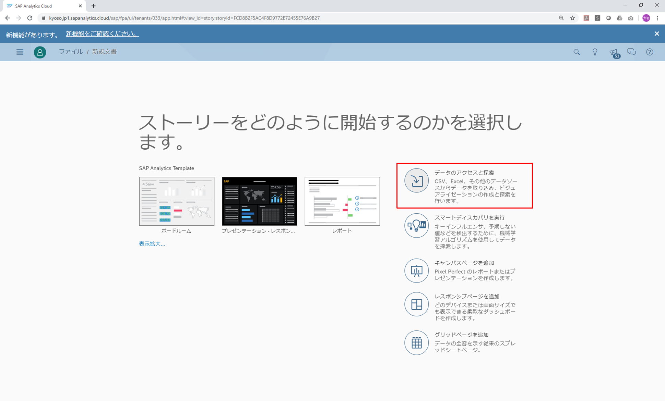Select the ボードルーム template thumbnail
665x401 pixels.
tap(177, 201)
